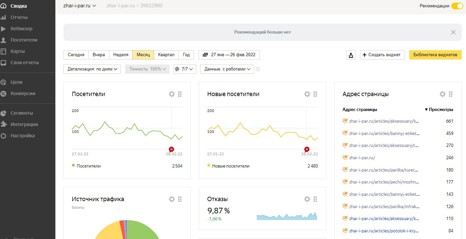Open the zhar-i-par.ru counter selector dropdown
Screen dimensions: 466x239
80,6
